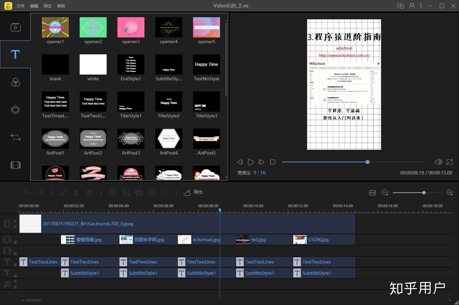Select the ArtPost4 template

[x=169, y=142]
